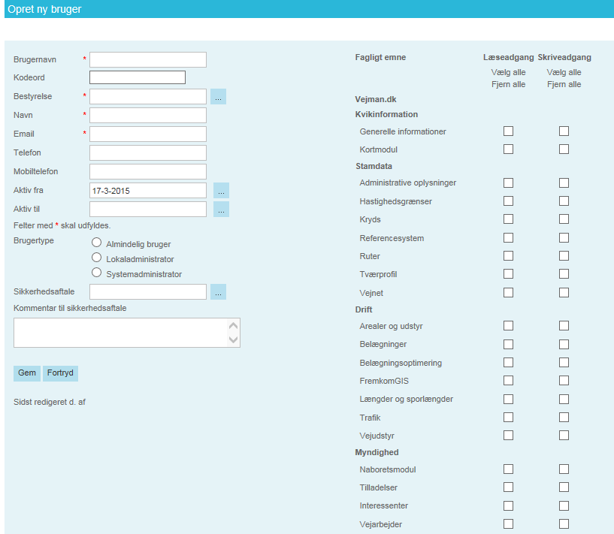This screenshot has width=614, height=534.
Task: Select the Systemadministrator radio option
Action: [x=96, y=273]
